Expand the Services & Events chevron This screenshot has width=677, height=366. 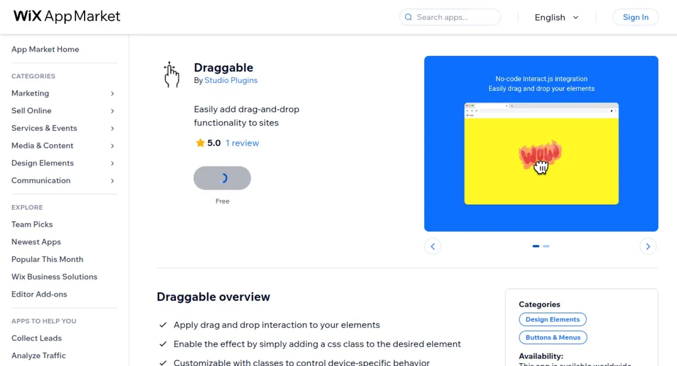coord(112,128)
